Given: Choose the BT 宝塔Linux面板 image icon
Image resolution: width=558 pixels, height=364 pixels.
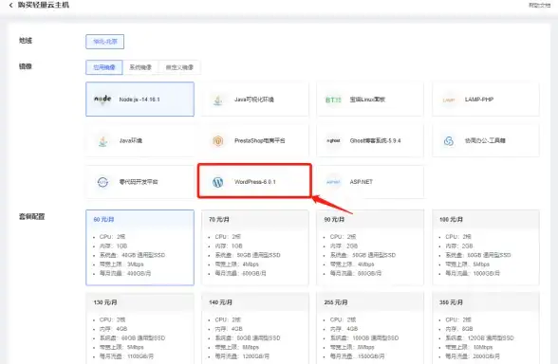Looking at the screenshot, I should pyautogui.click(x=333, y=100).
